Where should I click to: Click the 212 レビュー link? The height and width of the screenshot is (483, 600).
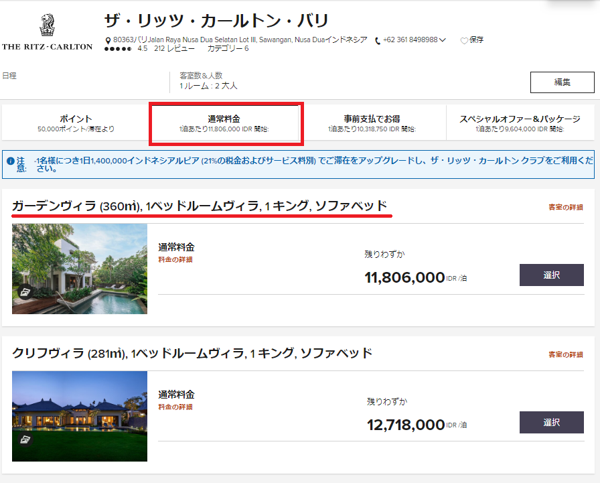coord(174,49)
